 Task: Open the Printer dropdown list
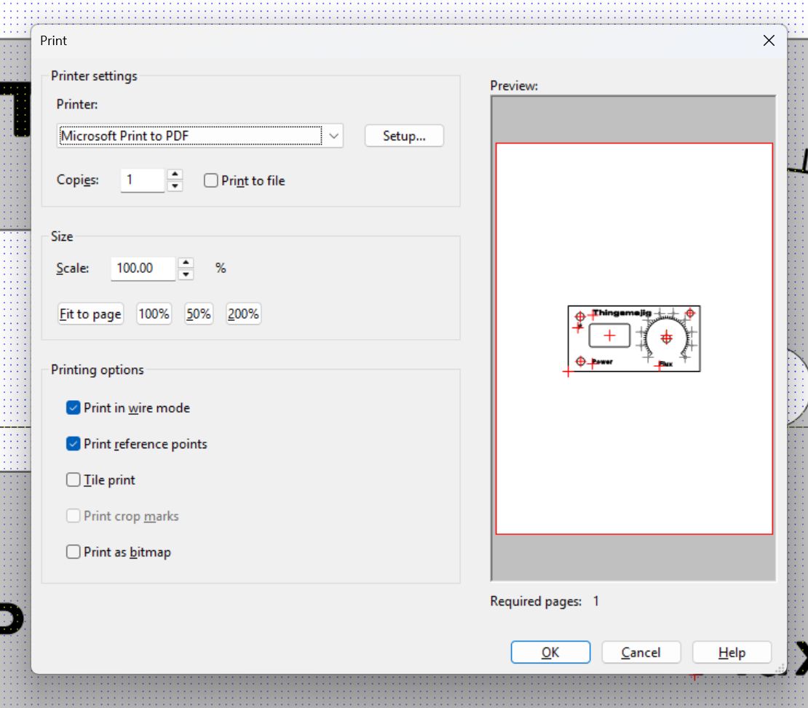click(333, 136)
